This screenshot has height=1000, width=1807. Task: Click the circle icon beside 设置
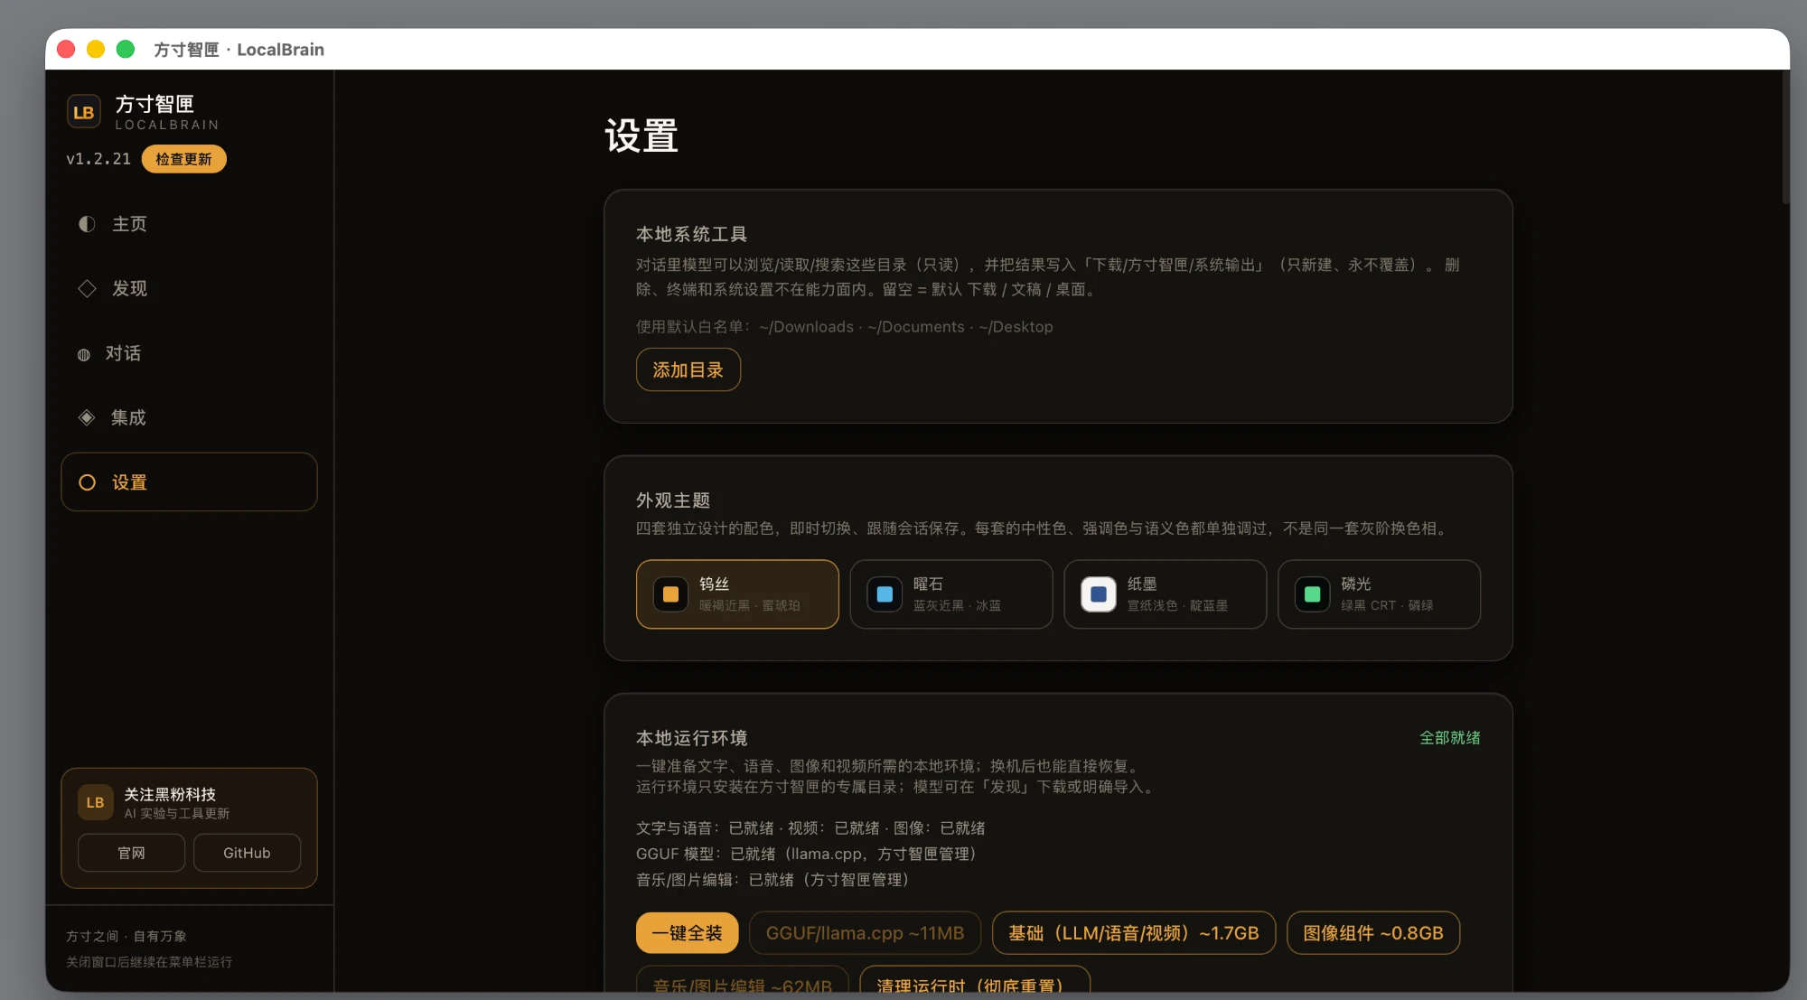coord(87,482)
